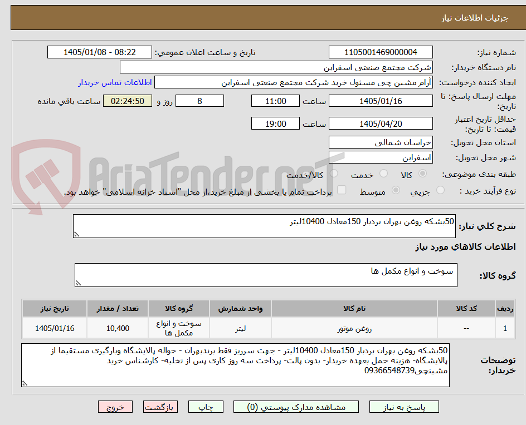Click the جزئیات اطلاعات نیاز page title

[x=475, y=18]
